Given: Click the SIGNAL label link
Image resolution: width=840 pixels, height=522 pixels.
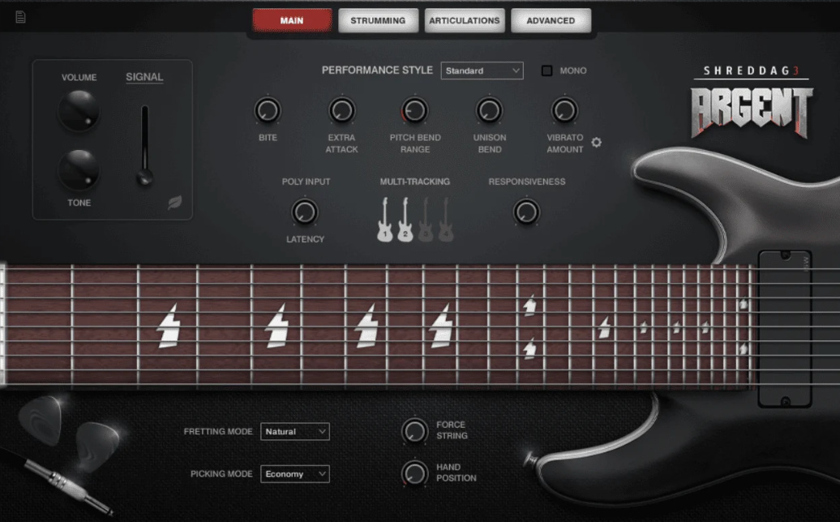Looking at the screenshot, I should tap(144, 77).
